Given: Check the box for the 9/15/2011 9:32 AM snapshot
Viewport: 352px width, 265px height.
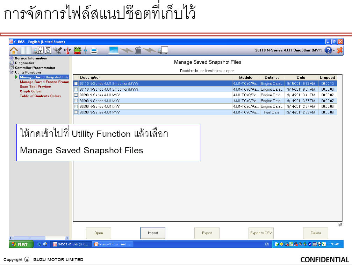Looking at the screenshot, I should pos(76,83).
